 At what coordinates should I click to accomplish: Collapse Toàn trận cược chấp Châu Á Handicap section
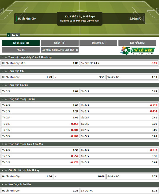3,57
